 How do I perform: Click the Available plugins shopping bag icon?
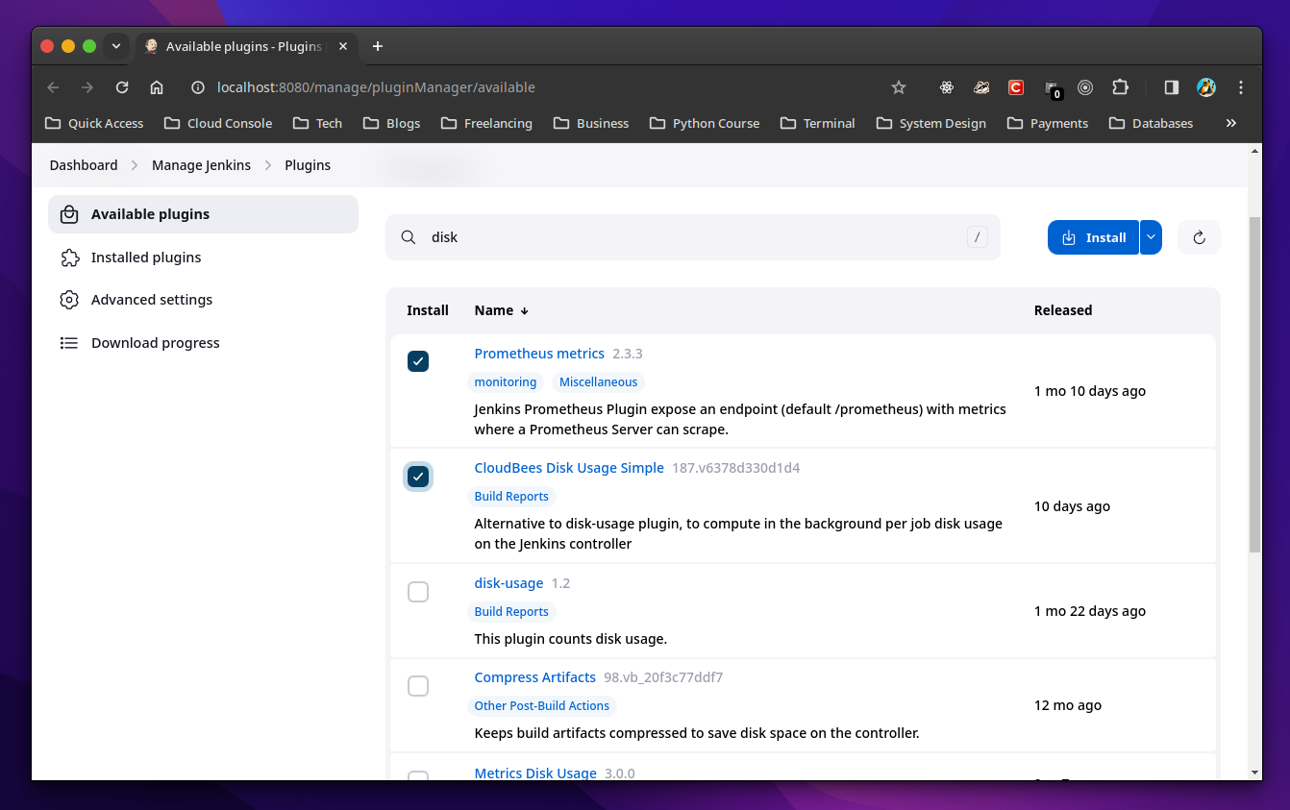(69, 214)
